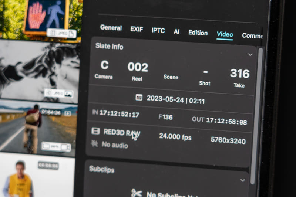Click the 24.000 fps value

pyautogui.click(x=175, y=137)
